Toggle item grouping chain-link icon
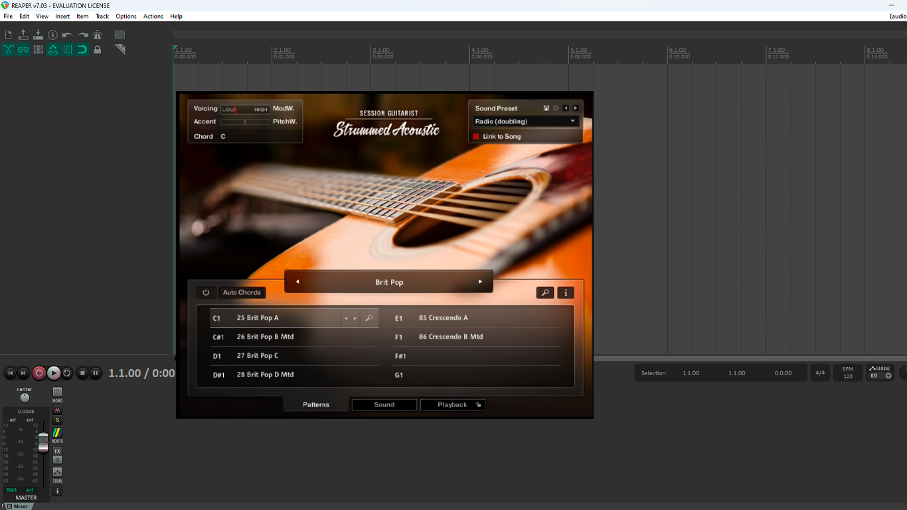The image size is (907, 510). pos(23,49)
